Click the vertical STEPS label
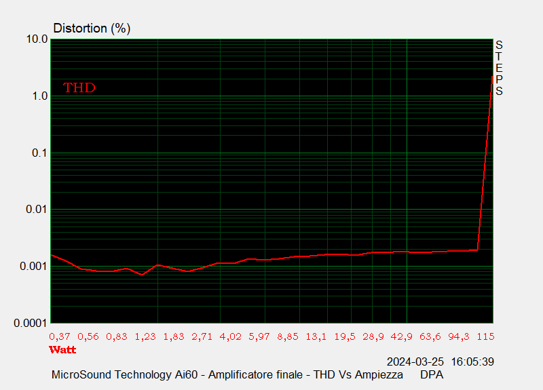The width and height of the screenshot is (543, 390). click(499, 68)
